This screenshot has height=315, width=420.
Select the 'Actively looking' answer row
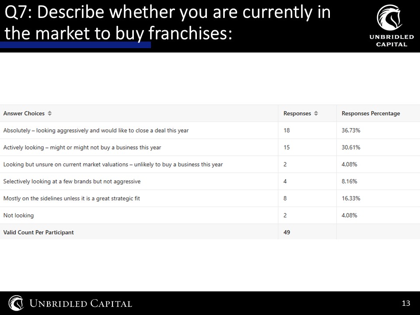(x=210, y=147)
